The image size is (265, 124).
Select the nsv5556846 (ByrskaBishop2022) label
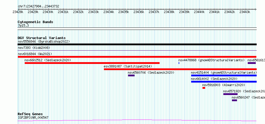pos(44,41)
